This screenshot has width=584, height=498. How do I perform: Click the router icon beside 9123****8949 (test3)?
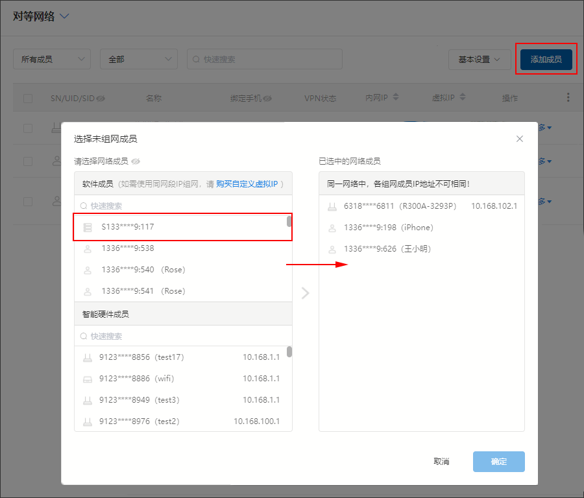pos(88,401)
